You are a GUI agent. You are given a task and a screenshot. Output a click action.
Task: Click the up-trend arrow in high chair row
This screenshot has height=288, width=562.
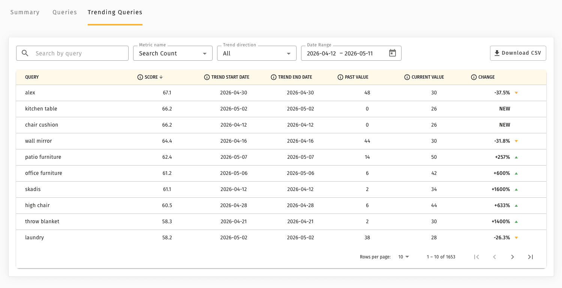[516, 206]
